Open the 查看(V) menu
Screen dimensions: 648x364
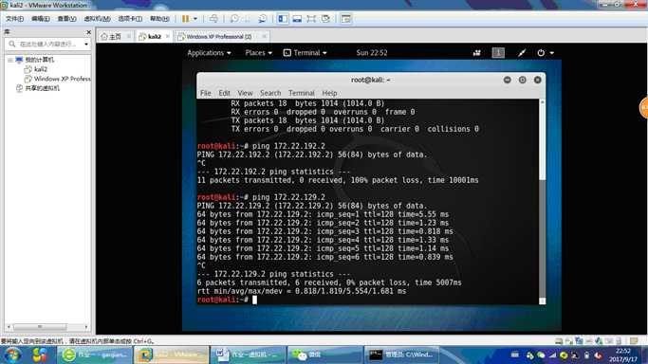(66, 19)
